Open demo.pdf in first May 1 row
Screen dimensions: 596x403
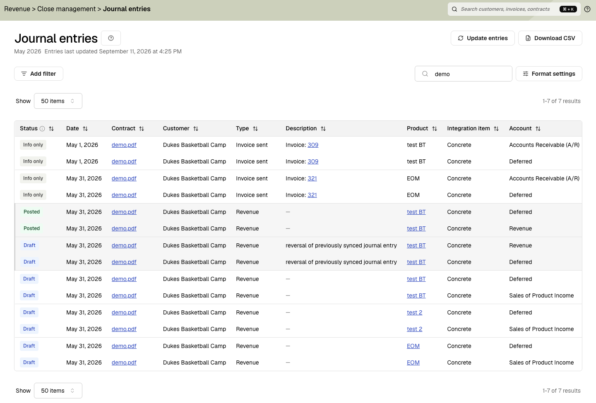(124, 145)
